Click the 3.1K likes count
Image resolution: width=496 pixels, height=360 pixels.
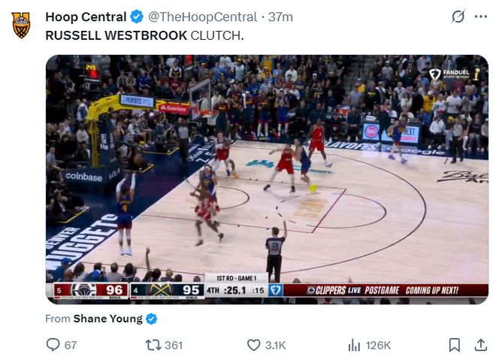pyautogui.click(x=275, y=345)
